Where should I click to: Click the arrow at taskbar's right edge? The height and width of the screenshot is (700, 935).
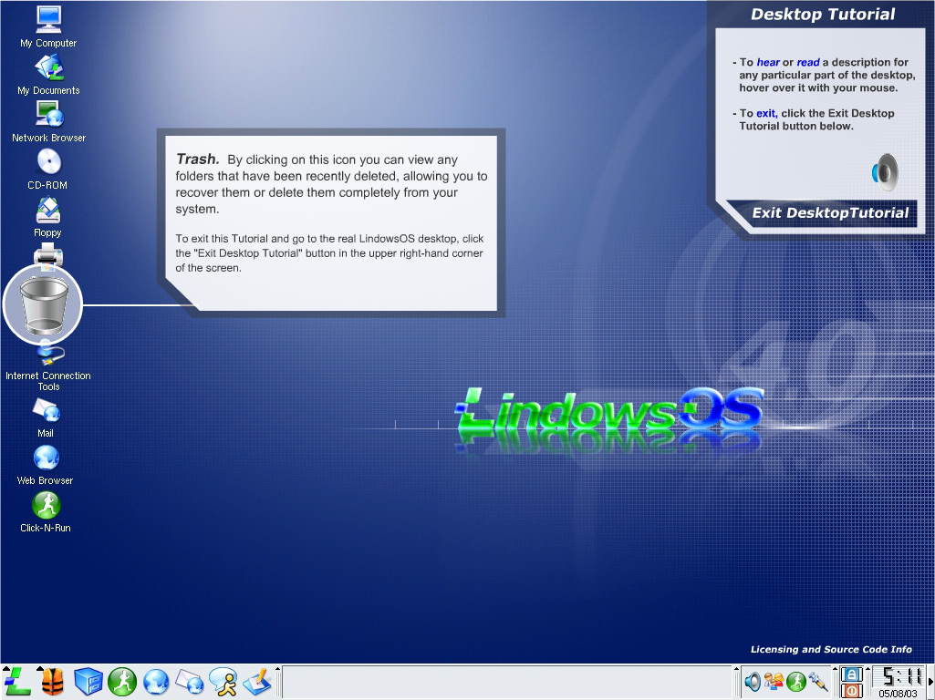930,682
